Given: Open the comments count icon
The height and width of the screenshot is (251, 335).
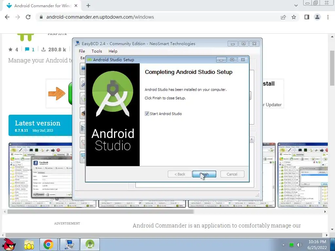Looking at the screenshot, I should coord(27,50).
